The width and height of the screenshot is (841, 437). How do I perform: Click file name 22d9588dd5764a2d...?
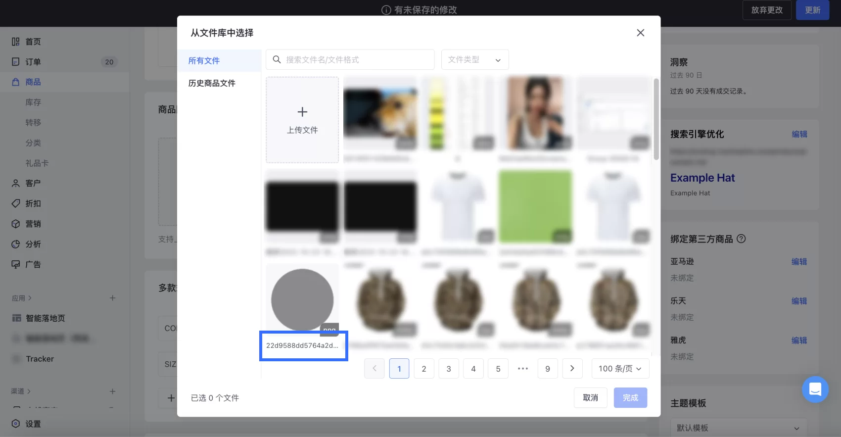[x=302, y=345]
